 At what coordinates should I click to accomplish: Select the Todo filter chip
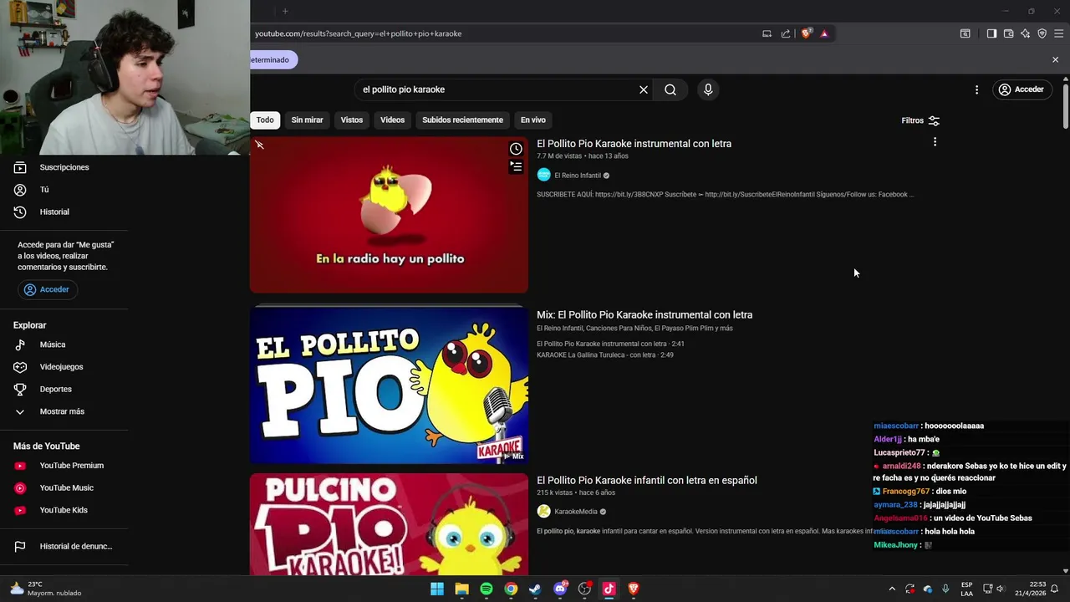point(265,120)
